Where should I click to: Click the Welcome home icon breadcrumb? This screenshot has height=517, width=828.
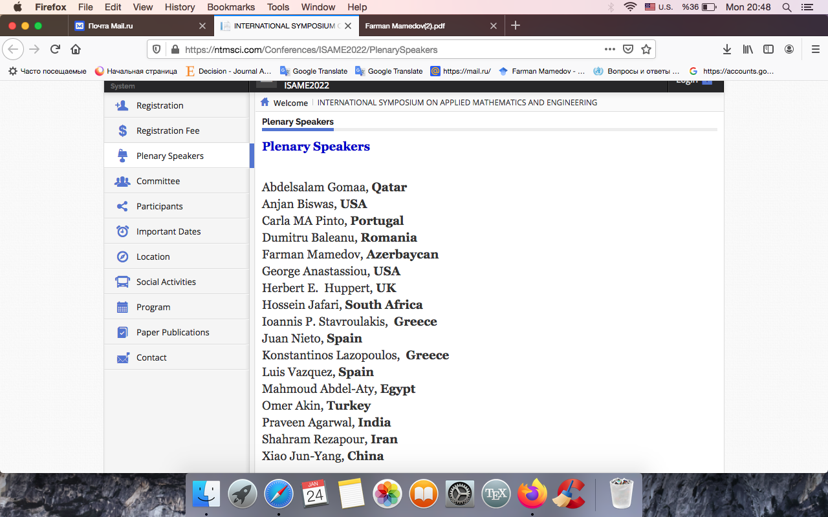[x=265, y=103]
